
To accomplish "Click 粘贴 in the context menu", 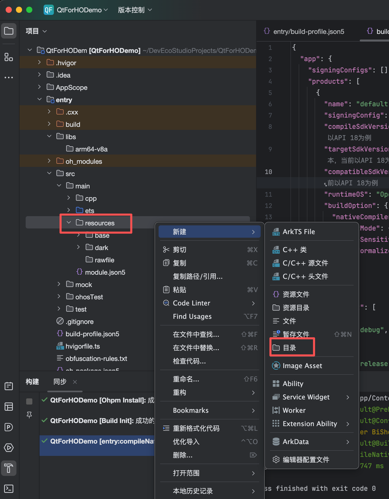I will pyautogui.click(x=210, y=290).
